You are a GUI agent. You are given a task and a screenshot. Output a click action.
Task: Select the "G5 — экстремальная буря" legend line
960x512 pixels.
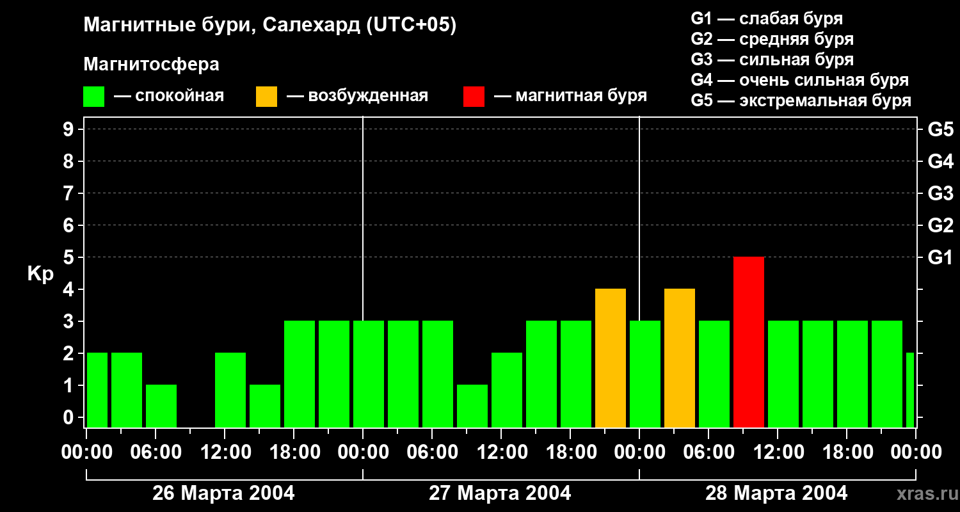point(801,100)
